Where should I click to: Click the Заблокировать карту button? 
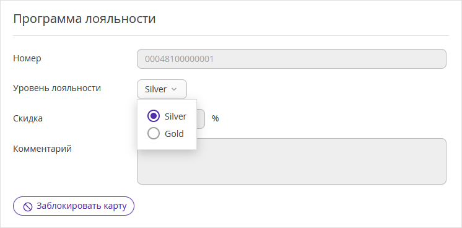click(74, 206)
